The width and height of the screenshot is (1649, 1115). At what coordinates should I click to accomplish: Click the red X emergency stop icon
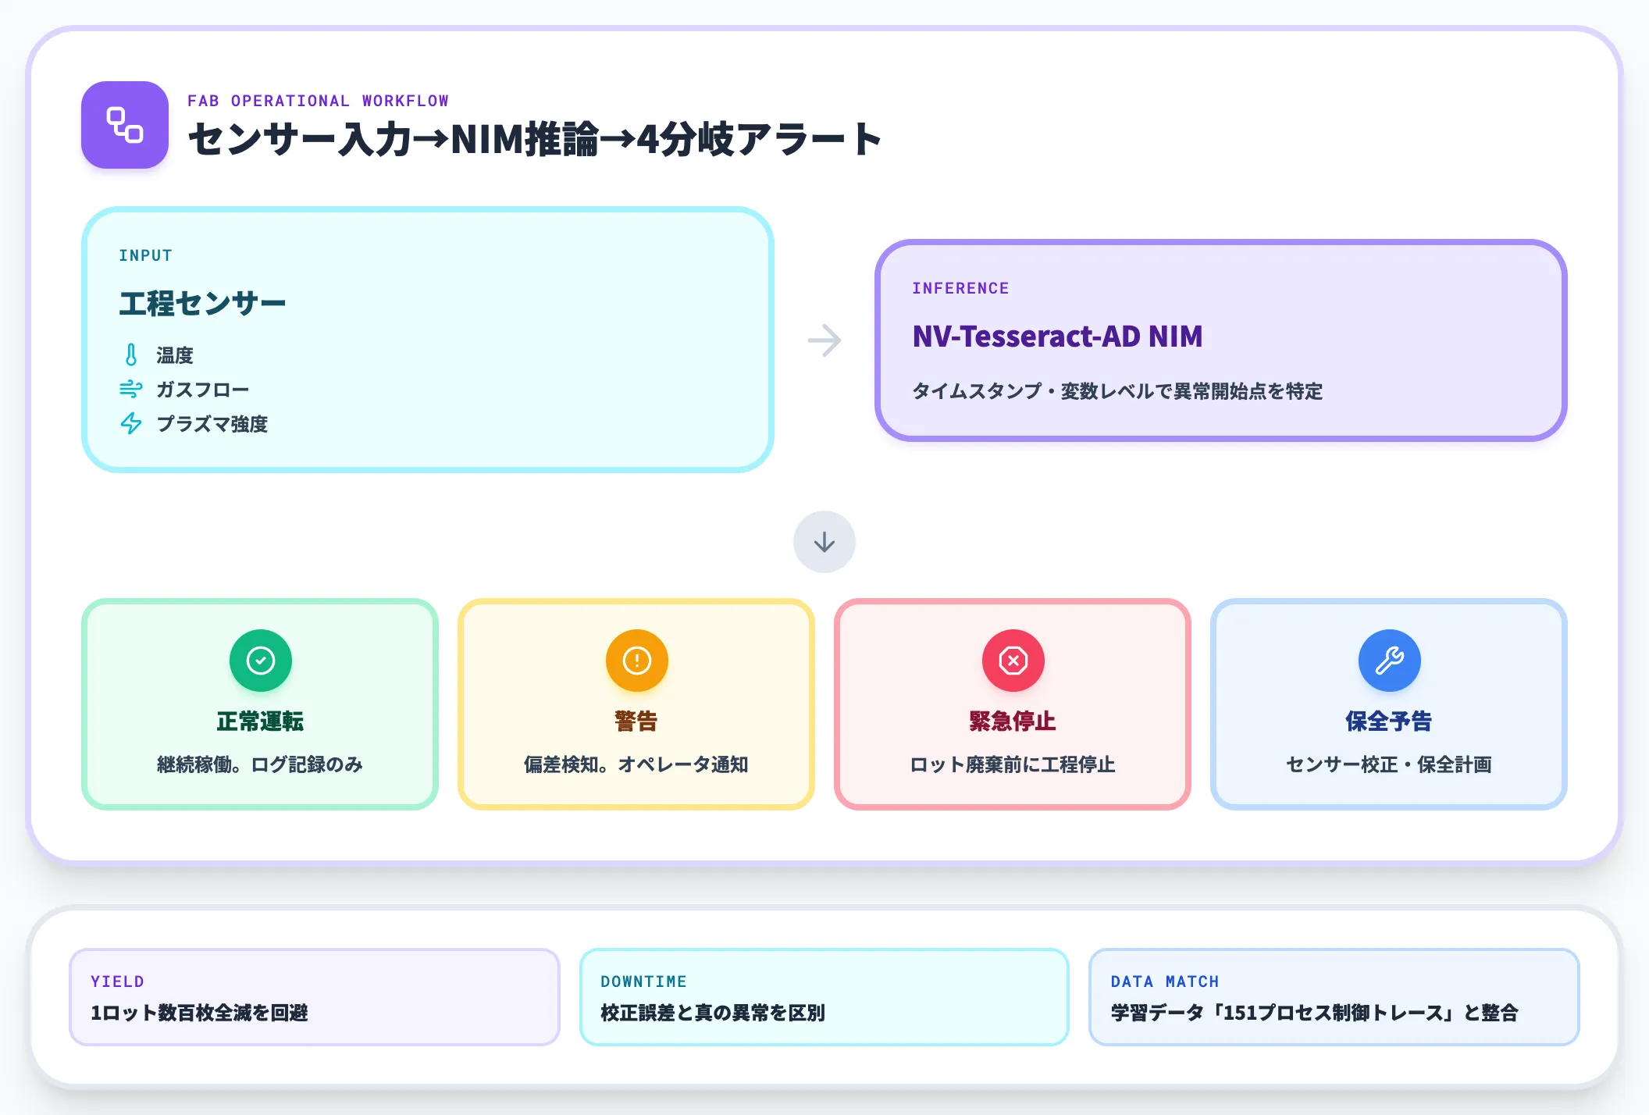[1013, 661]
